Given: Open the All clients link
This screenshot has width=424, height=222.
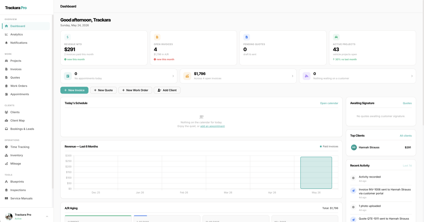Looking at the screenshot, I should click(x=406, y=136).
